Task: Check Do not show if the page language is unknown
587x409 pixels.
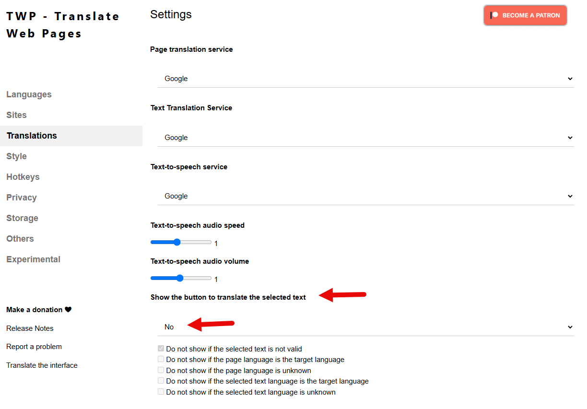Action: pyautogui.click(x=161, y=370)
